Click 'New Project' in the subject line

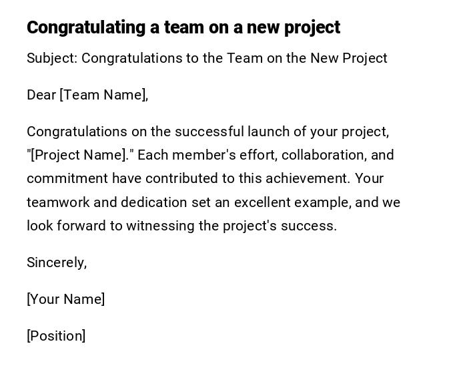pos(347,58)
